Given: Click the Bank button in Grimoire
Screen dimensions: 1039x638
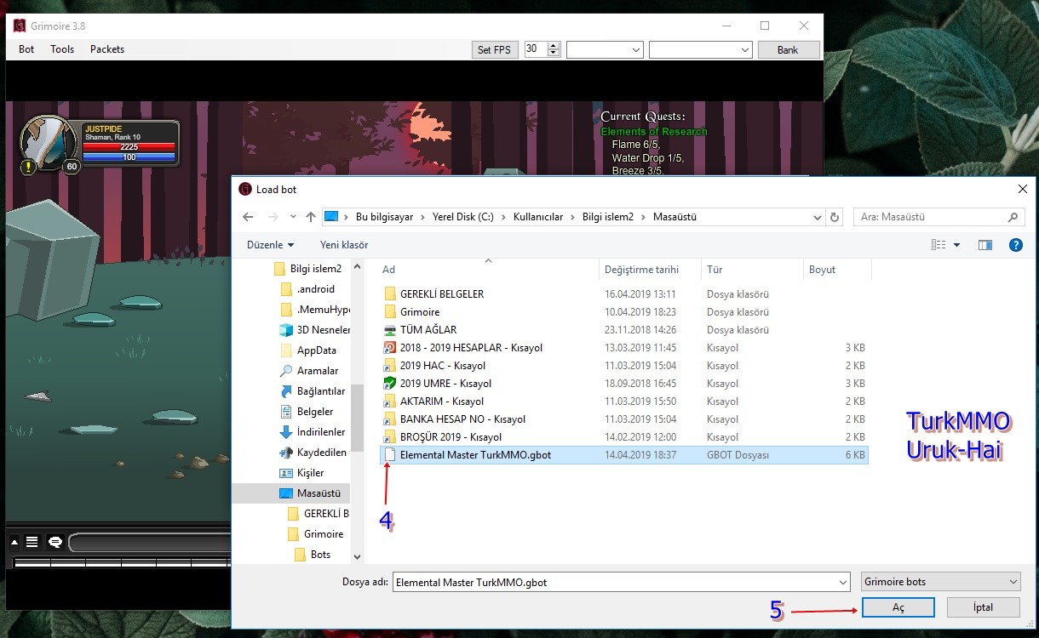Looking at the screenshot, I should click(x=788, y=49).
